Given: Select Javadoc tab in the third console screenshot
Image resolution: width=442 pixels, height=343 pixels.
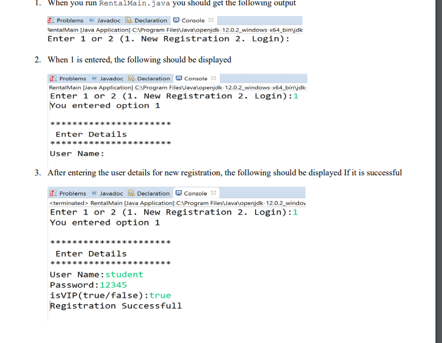Looking at the screenshot, I should [x=107, y=193].
